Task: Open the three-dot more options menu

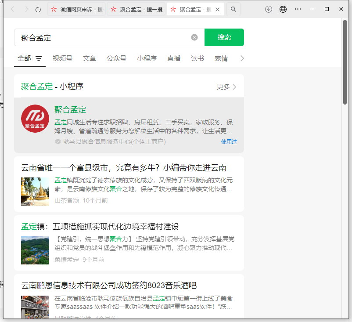Action: (298, 9)
